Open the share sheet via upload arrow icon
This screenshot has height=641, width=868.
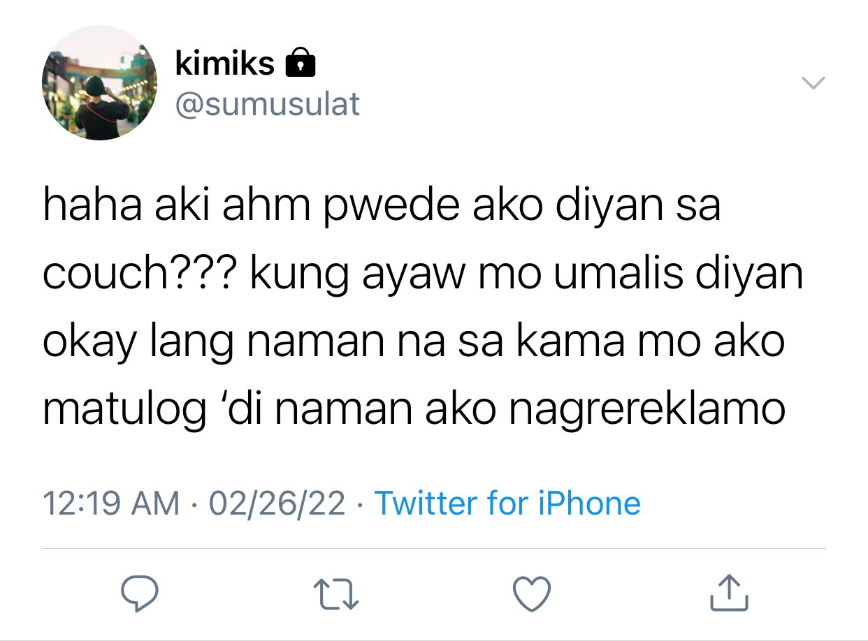(x=729, y=591)
